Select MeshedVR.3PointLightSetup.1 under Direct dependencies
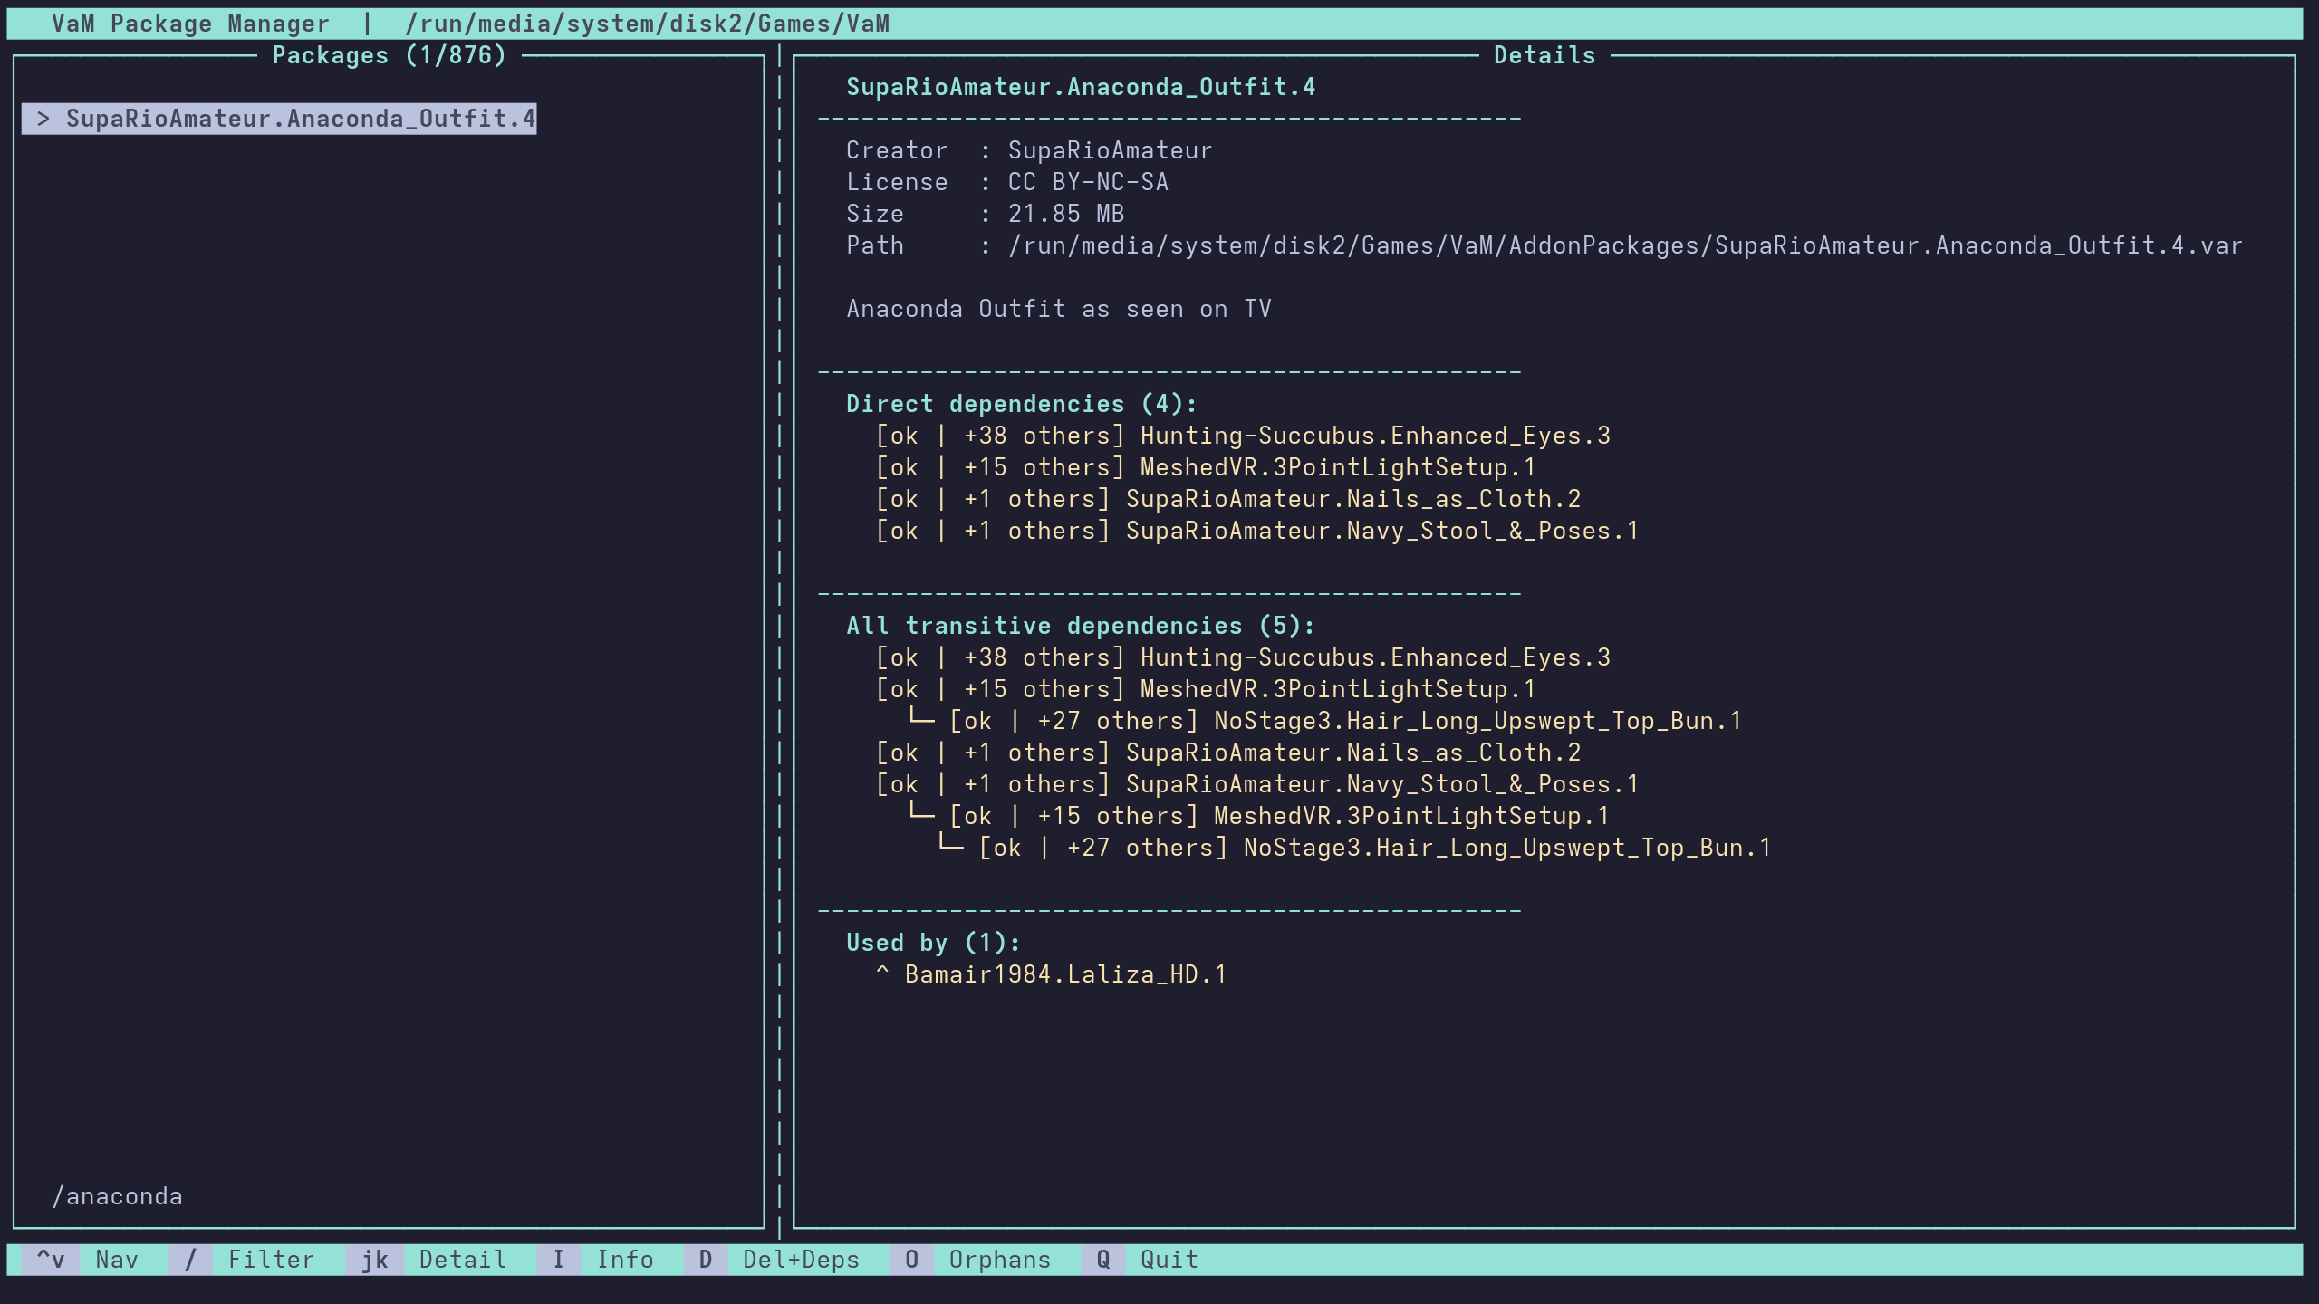The height and width of the screenshot is (1304, 2319). coord(1337,467)
